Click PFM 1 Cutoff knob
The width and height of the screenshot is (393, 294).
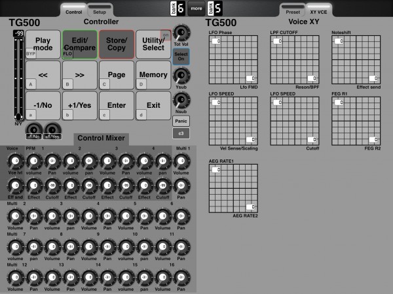pos(52,186)
